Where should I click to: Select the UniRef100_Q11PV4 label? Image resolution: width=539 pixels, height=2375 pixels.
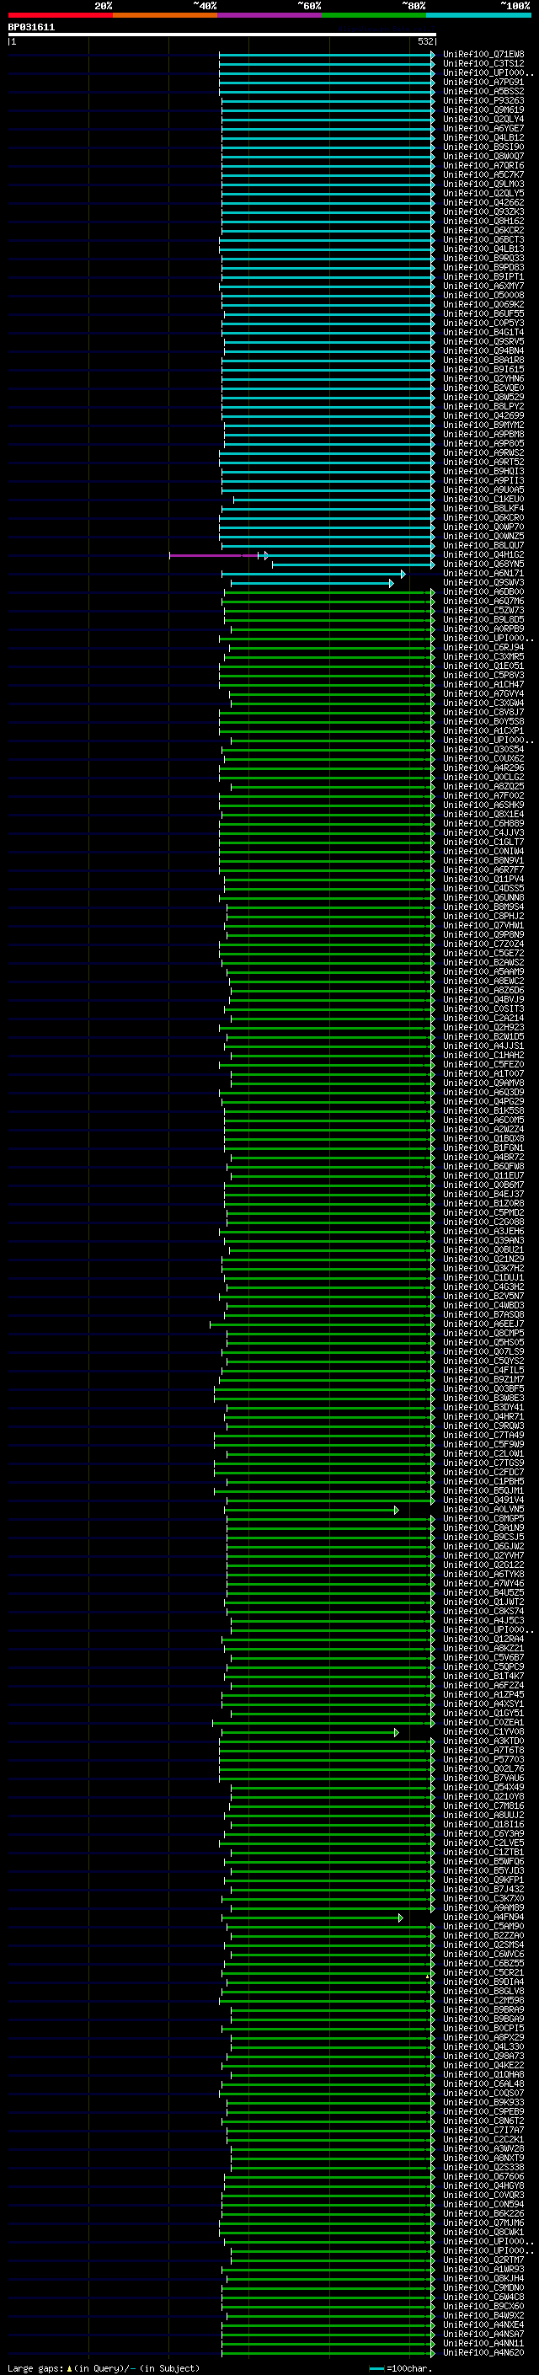click(x=483, y=879)
